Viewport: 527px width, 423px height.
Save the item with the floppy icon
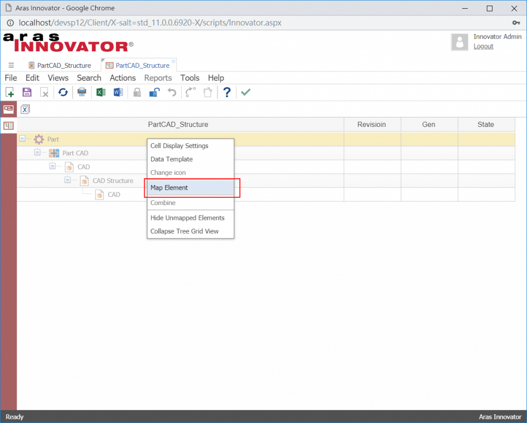click(27, 92)
